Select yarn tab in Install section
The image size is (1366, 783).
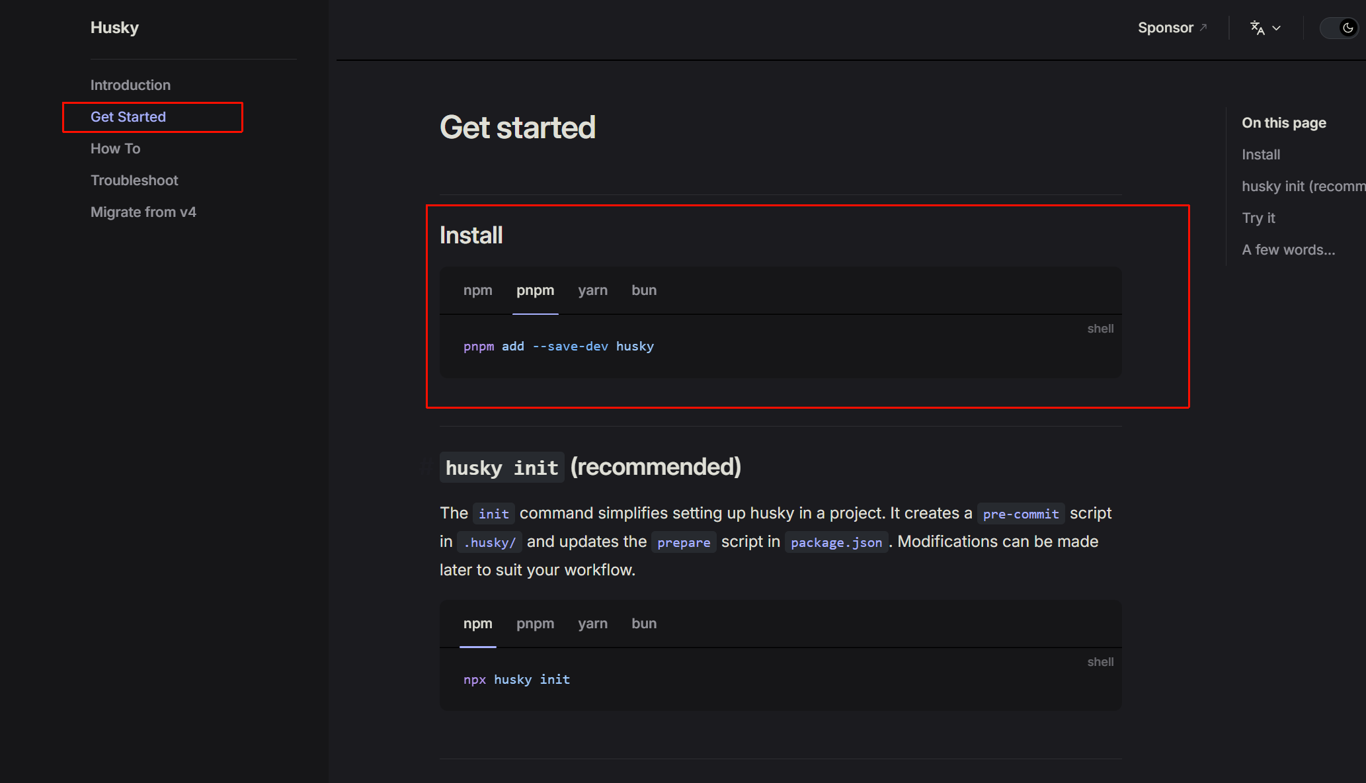pos(592,290)
